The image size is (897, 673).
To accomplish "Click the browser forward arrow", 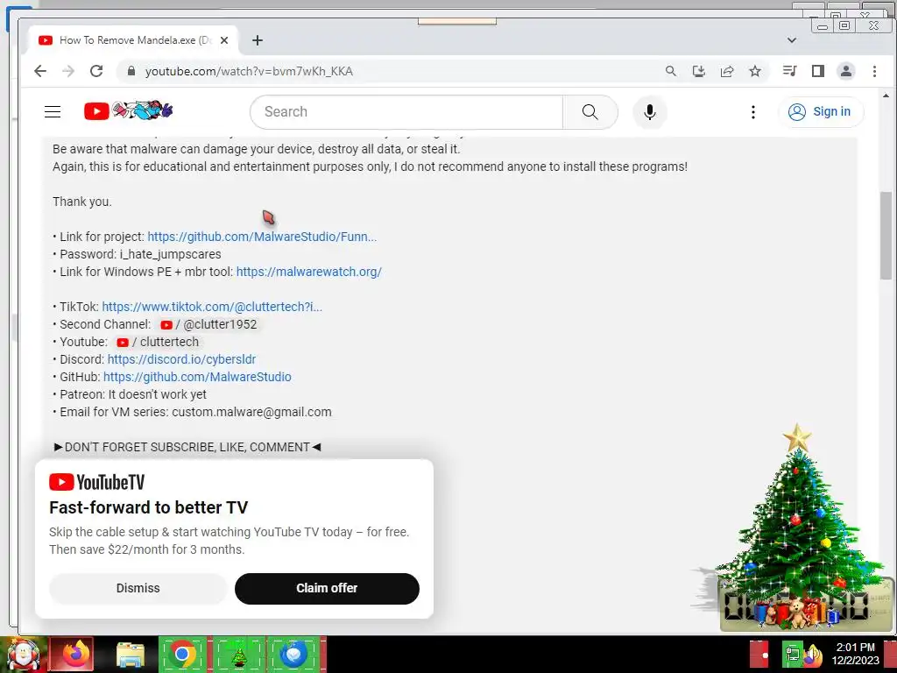I will (x=68, y=71).
